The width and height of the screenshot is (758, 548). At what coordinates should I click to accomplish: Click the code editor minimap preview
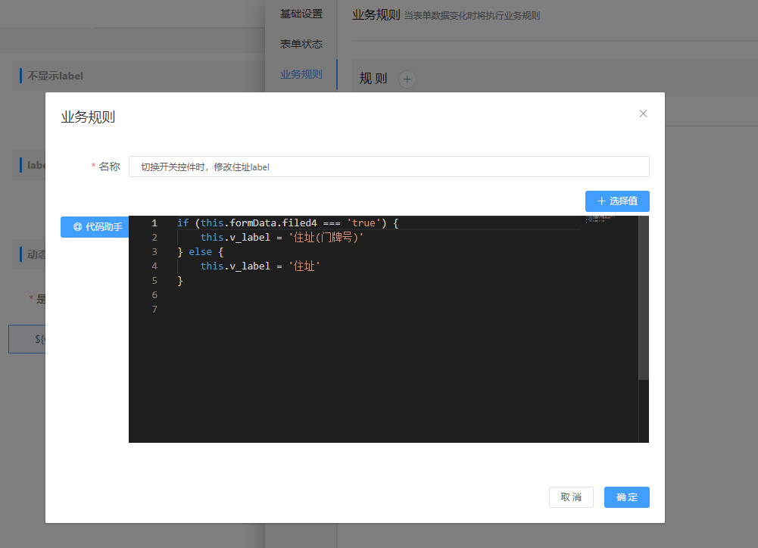(x=598, y=219)
